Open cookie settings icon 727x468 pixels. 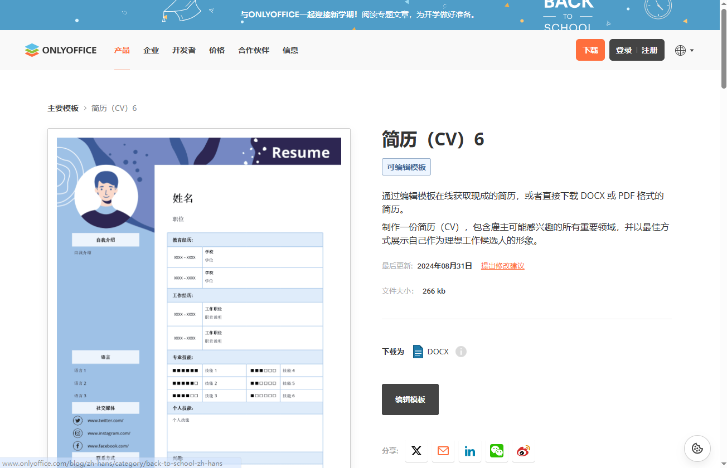coord(697,448)
